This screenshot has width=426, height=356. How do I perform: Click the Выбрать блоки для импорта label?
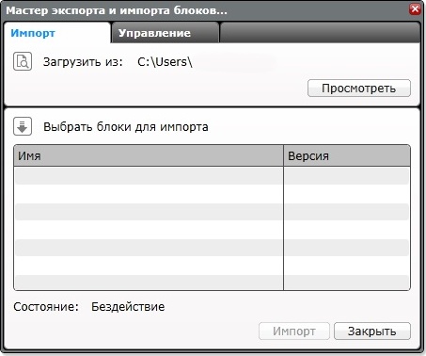pyautogui.click(x=126, y=127)
